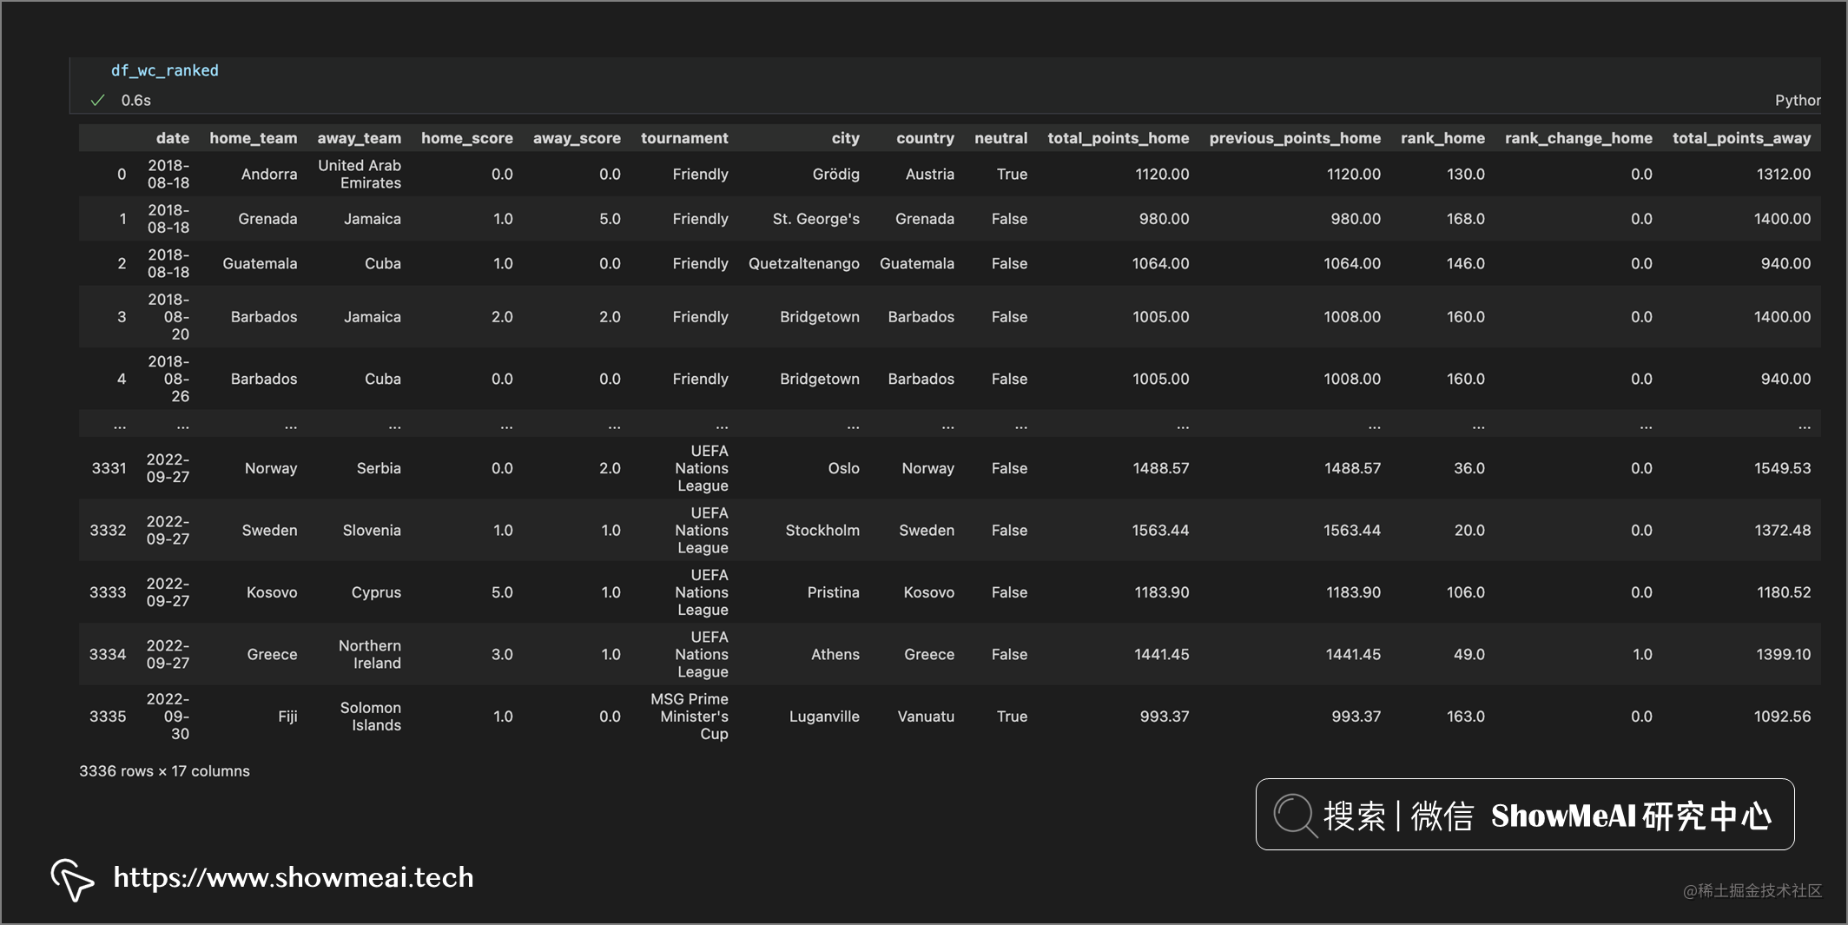
Task: Open the https://www.showmeai.tech link
Action: coord(294,877)
